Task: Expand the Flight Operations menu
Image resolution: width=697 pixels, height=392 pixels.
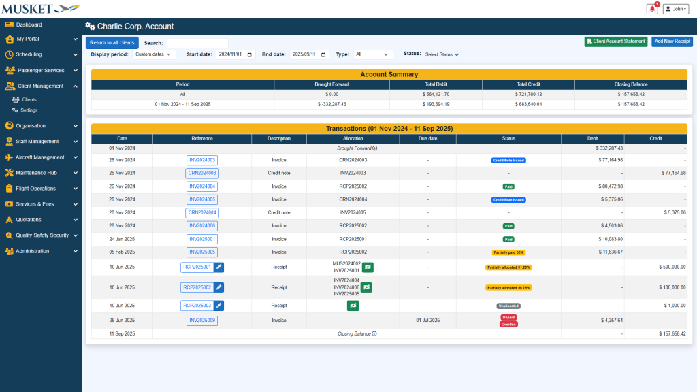Action: coord(40,189)
